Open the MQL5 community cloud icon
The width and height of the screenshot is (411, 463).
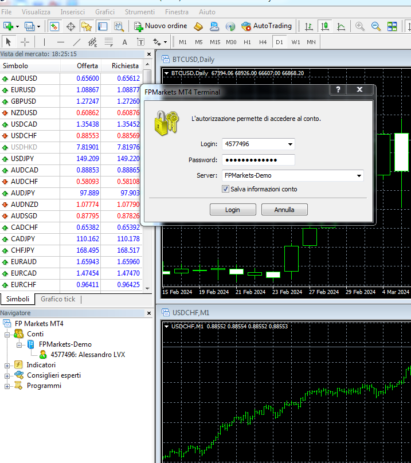pyautogui.click(x=214, y=26)
